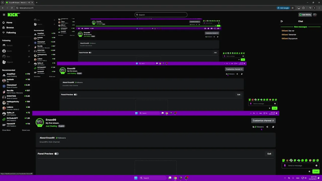Click the moderator dashboard user icon

click(273, 127)
